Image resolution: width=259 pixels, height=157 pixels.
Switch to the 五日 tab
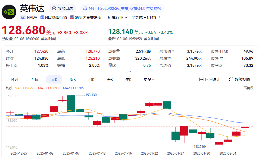(x=35, y=79)
